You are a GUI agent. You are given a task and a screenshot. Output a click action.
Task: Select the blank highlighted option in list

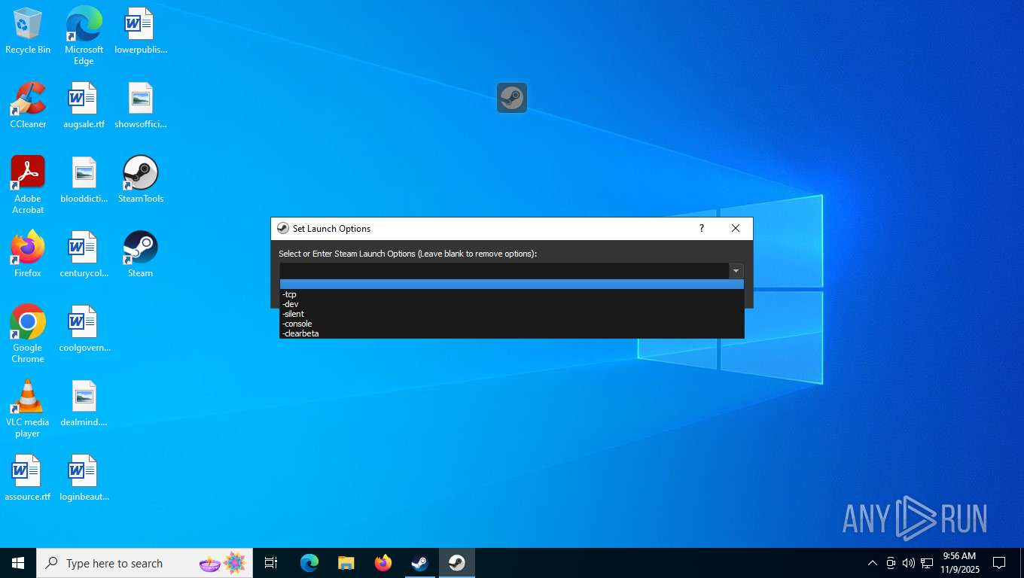point(512,284)
